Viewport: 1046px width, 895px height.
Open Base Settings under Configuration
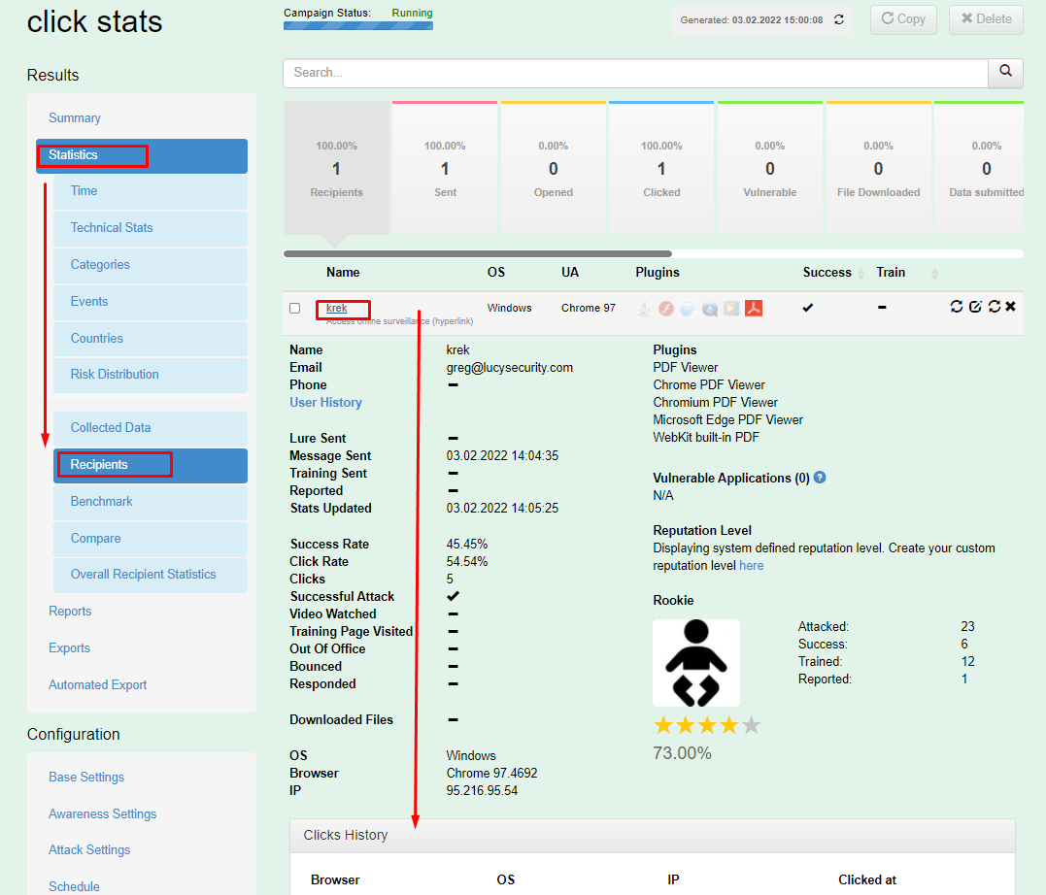[86, 777]
